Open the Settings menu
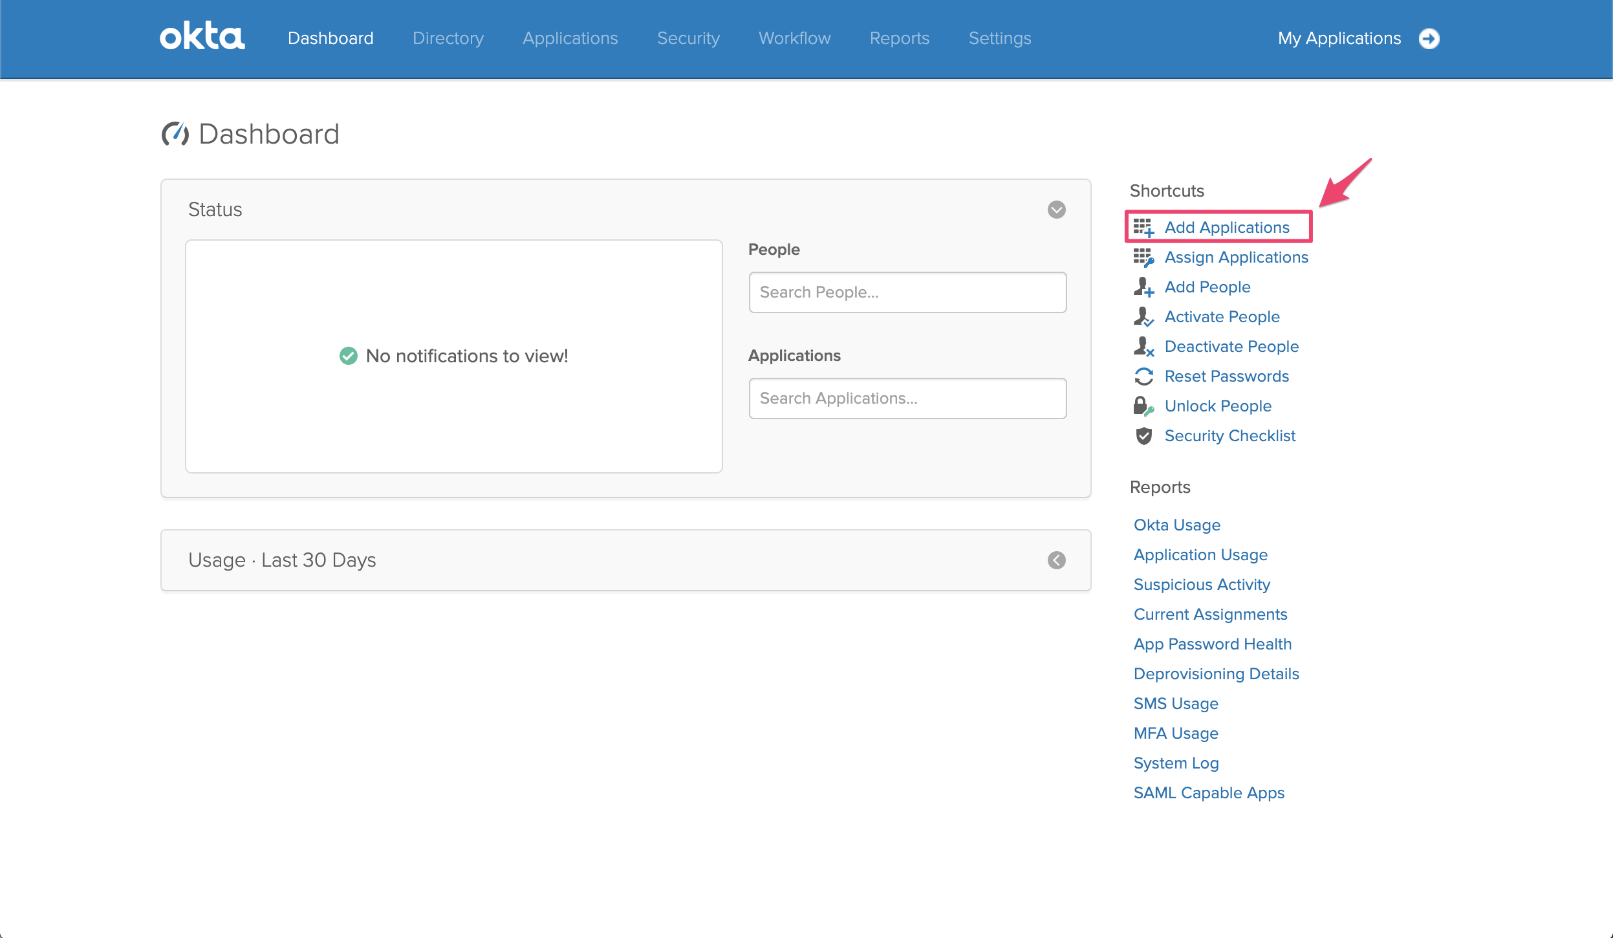The image size is (1613, 938). [x=1000, y=38]
